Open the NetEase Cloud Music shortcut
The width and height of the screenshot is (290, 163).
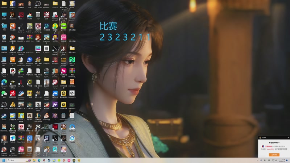click(x=13, y=94)
